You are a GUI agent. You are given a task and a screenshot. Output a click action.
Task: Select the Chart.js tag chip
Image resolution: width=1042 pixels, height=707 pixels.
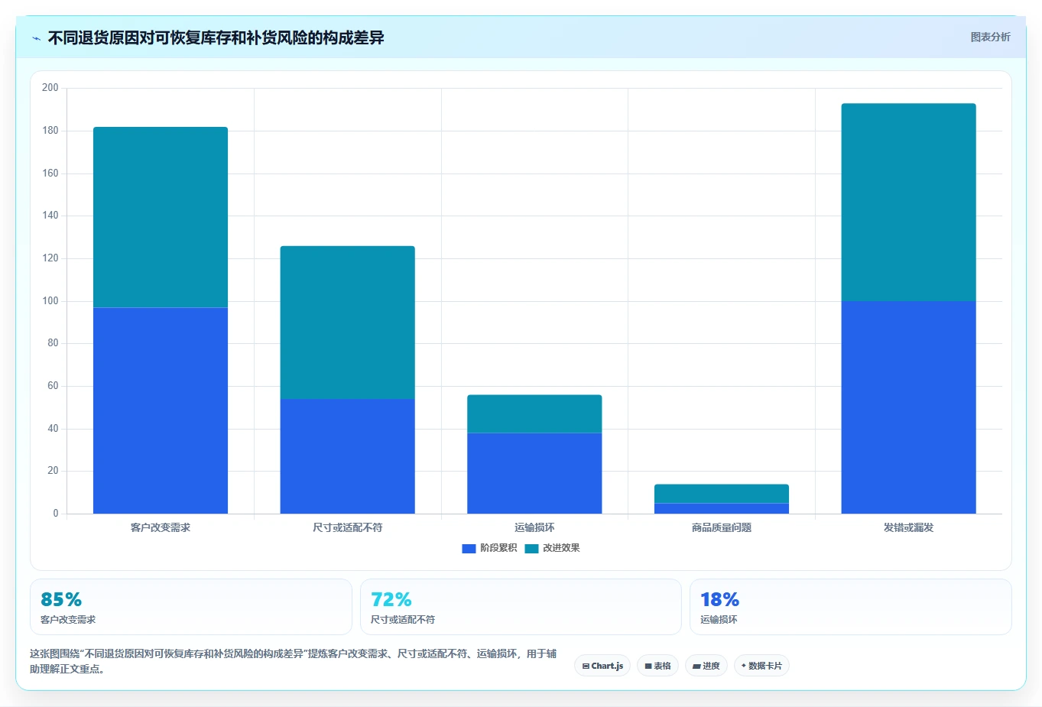[602, 666]
